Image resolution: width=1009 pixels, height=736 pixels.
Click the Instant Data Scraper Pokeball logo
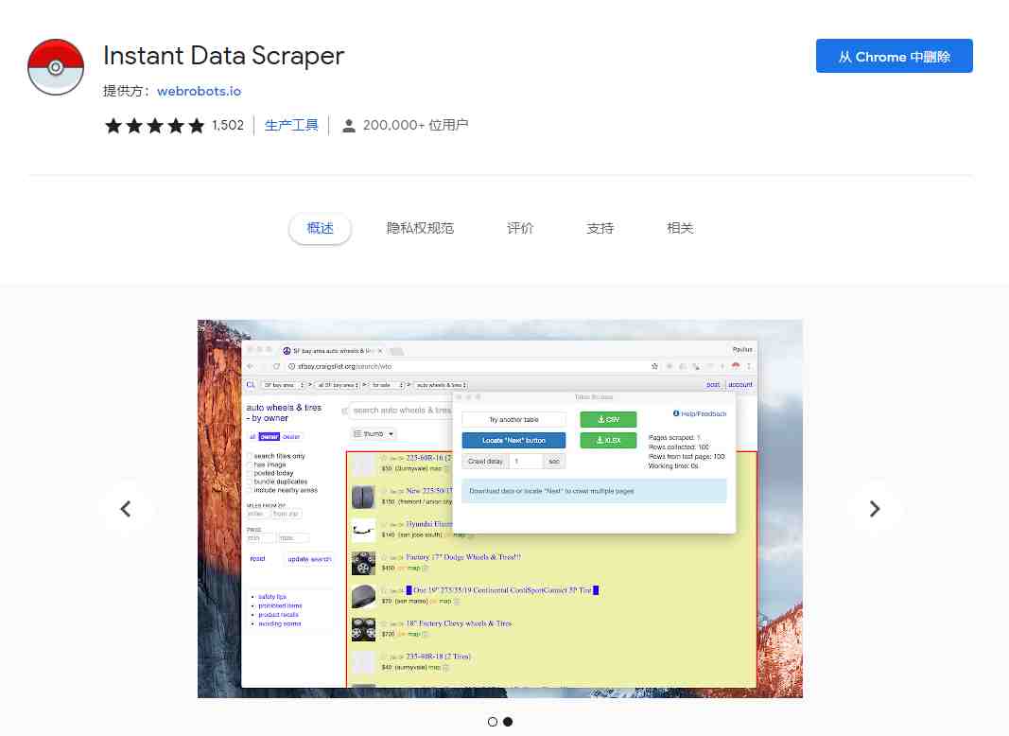point(56,67)
